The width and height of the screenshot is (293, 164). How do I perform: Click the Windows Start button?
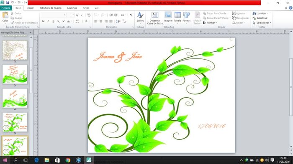5,160
